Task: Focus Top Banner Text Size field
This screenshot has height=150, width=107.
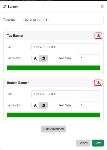Action: 89,58
